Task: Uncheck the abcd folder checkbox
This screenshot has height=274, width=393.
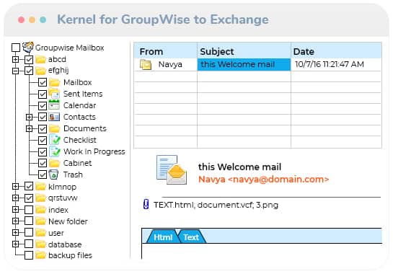Action: coord(29,59)
